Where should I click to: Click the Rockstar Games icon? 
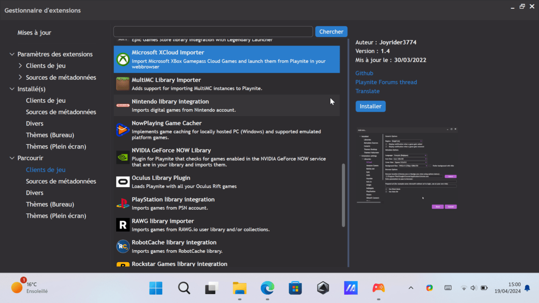[x=123, y=264]
